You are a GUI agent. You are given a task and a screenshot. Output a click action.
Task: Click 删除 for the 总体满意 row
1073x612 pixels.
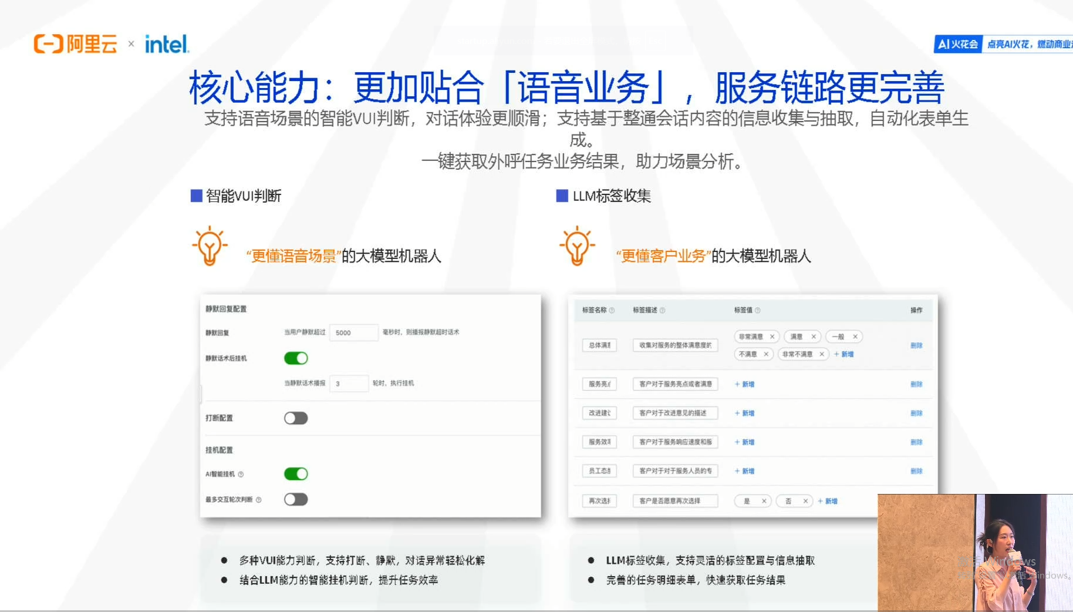pos(916,345)
